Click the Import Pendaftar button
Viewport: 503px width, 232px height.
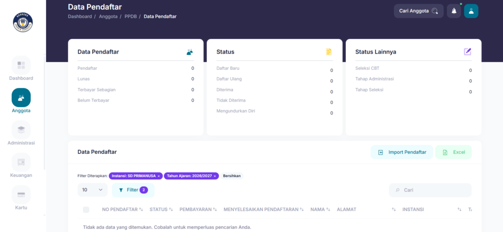402,152
